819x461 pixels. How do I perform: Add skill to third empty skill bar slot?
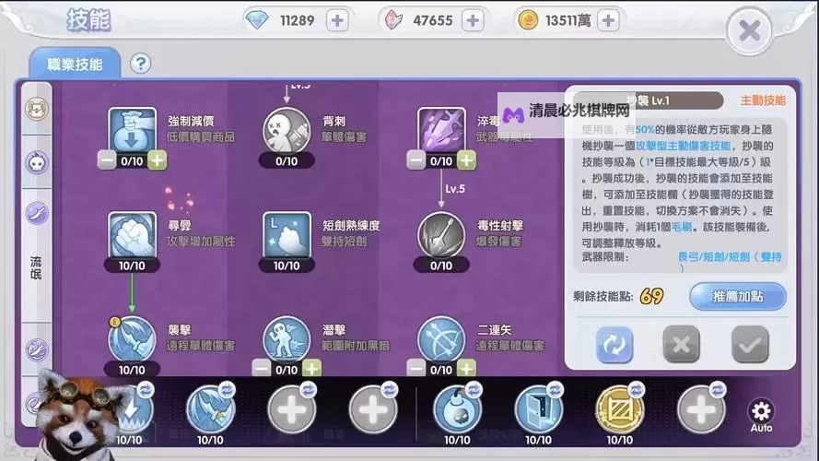(x=291, y=410)
